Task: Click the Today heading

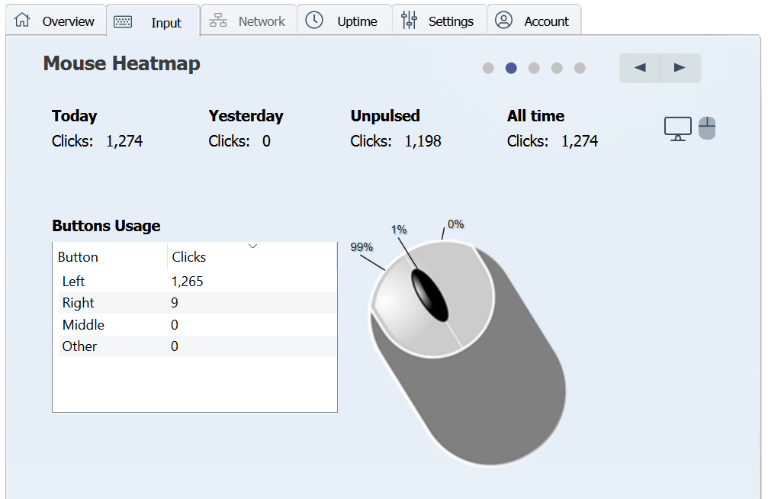Action: [x=75, y=116]
